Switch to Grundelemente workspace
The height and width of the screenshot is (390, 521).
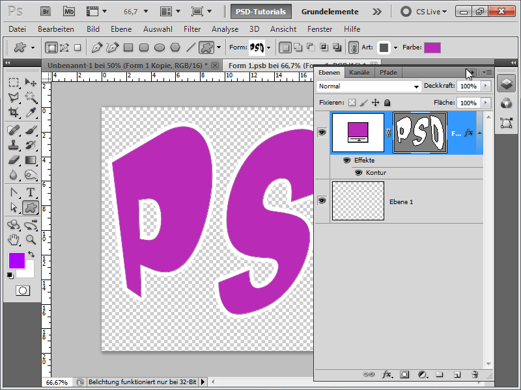[330, 12]
